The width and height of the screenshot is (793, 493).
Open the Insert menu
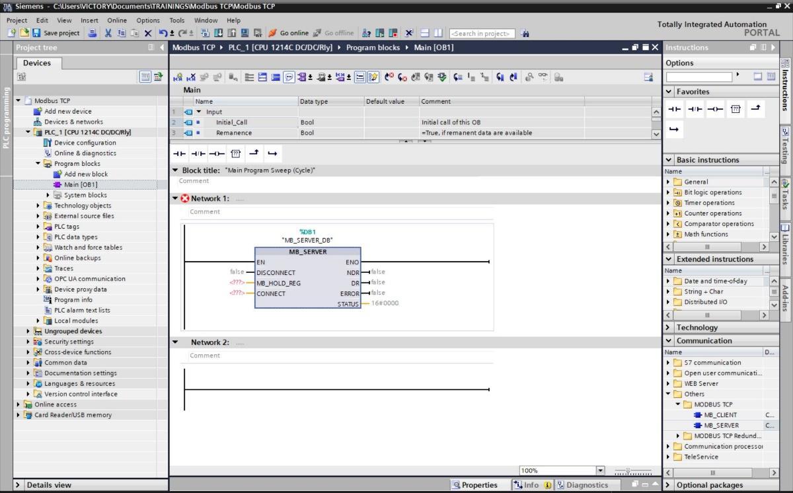tap(89, 20)
